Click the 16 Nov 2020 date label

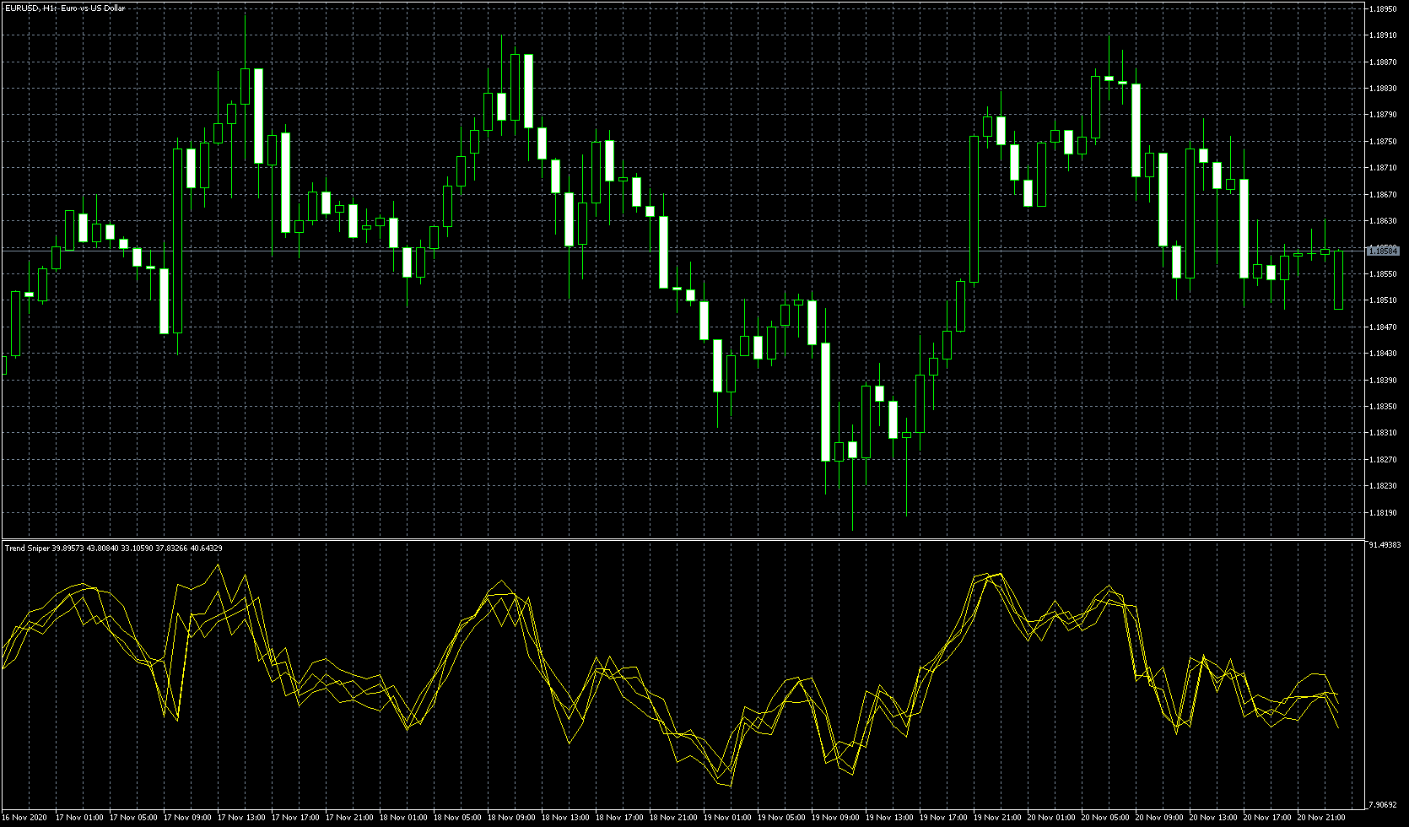click(25, 818)
